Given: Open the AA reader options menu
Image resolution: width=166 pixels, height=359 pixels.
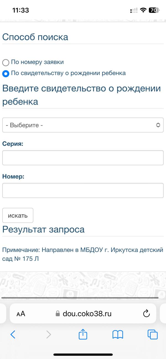Looking at the screenshot, I should pos(21,314).
